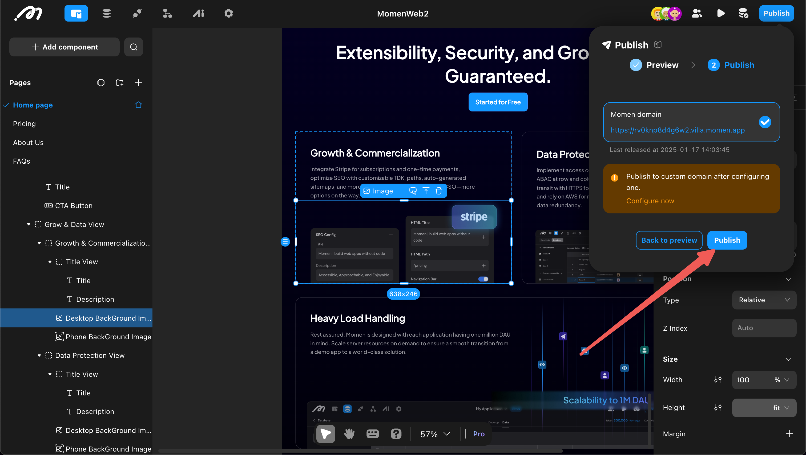Open the API plug section in the top bar

[137, 14]
